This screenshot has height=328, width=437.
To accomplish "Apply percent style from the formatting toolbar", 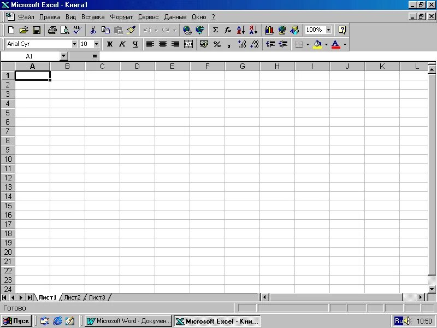I will [216, 44].
